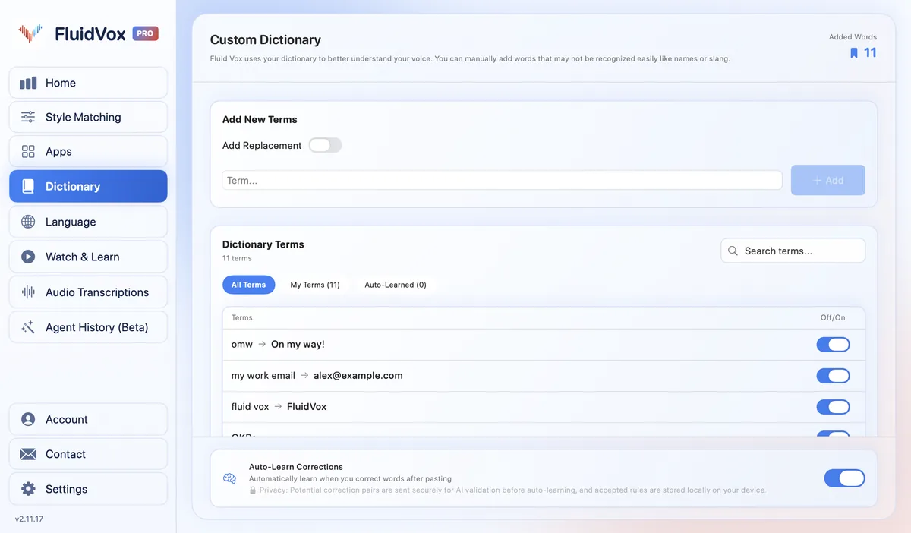Click the Terms column header
Viewport: 911px width, 533px height.
tap(242, 317)
